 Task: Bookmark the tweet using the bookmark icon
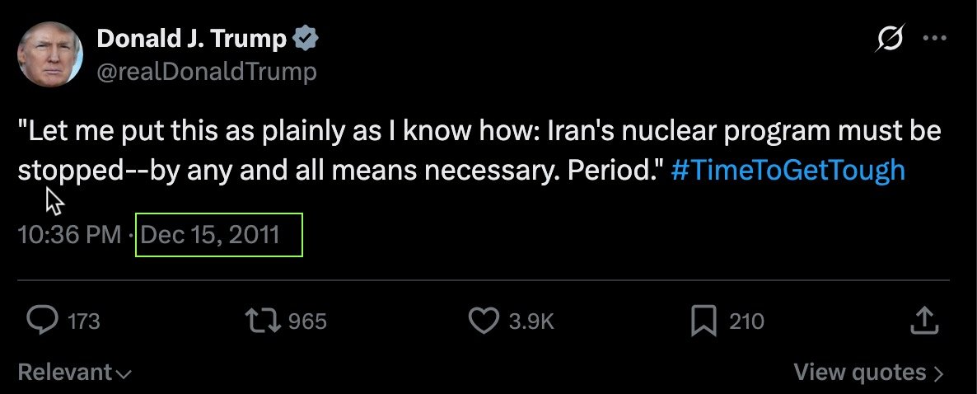(704, 320)
